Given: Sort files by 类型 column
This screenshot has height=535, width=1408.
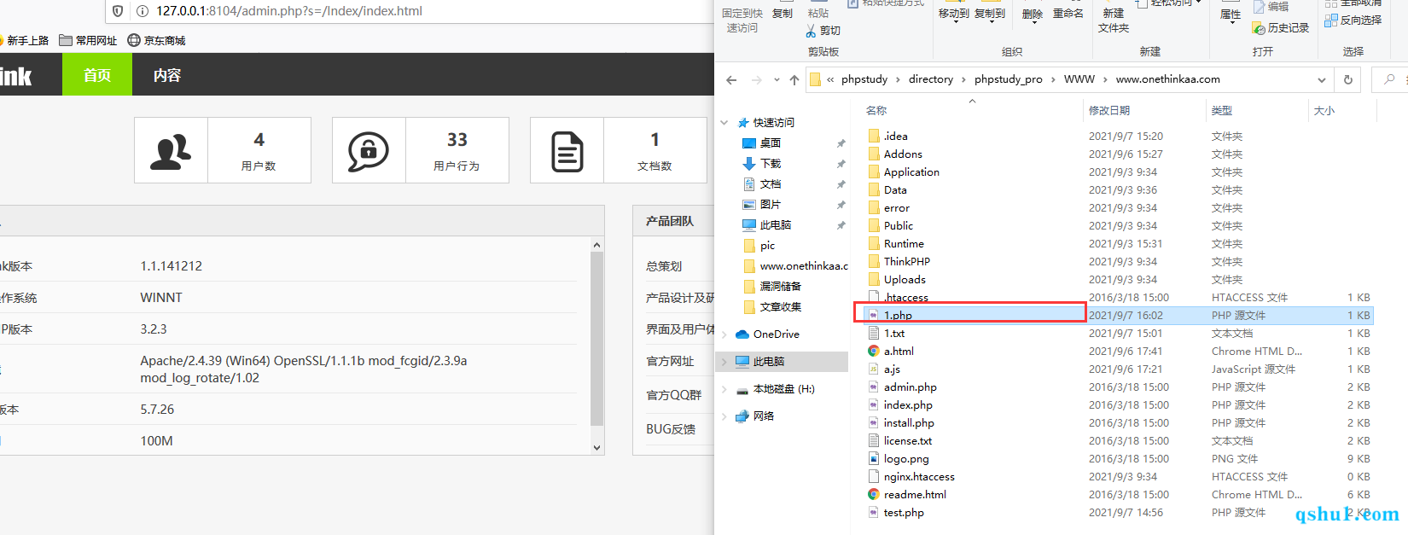Looking at the screenshot, I should [x=1222, y=111].
